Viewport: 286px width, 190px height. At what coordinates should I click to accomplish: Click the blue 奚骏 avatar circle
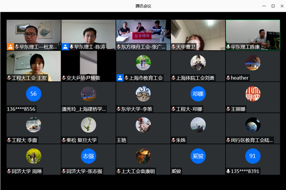[x=198, y=156]
